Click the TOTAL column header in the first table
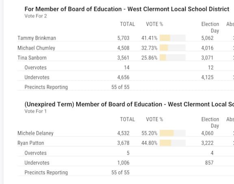The width and height of the screenshot is (234, 184). [x=128, y=24]
